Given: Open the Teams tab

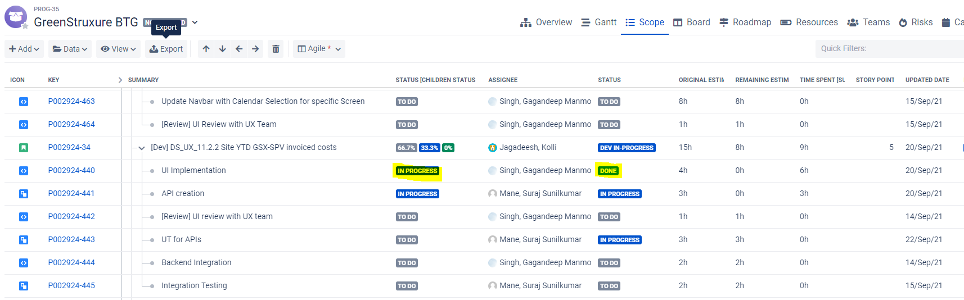Looking at the screenshot, I should pyautogui.click(x=868, y=22).
